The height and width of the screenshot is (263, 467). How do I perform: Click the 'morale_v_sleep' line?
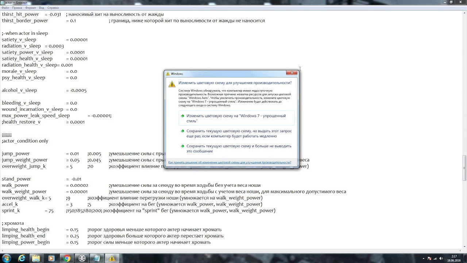tap(39, 71)
